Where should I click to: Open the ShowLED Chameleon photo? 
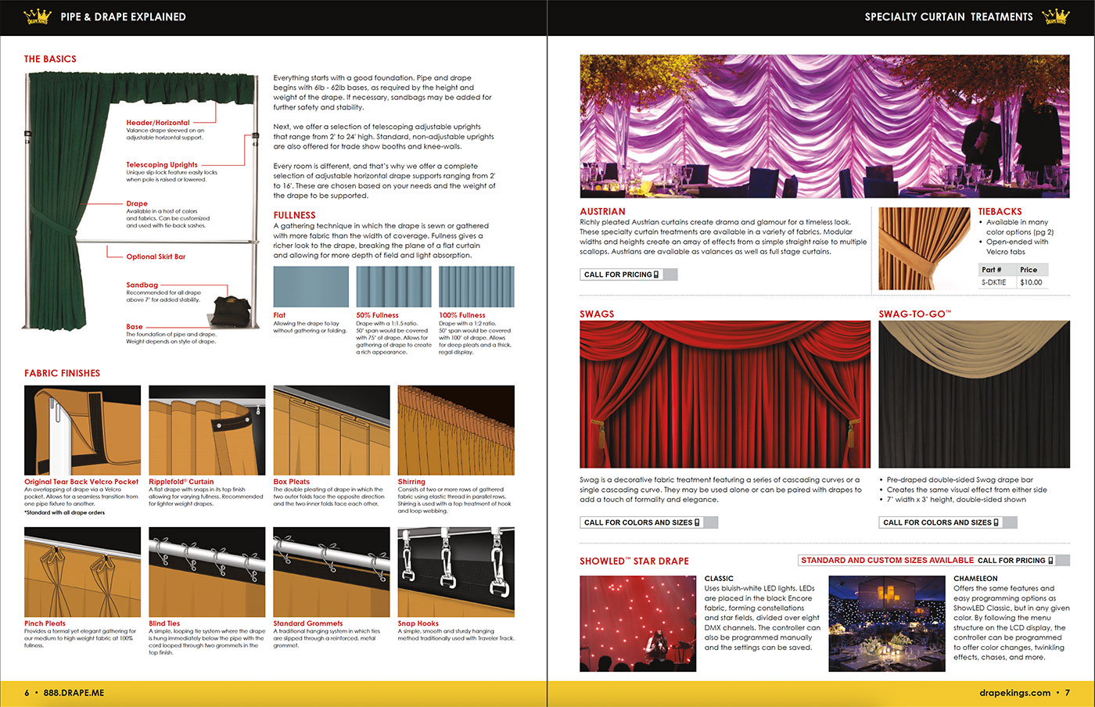click(x=886, y=623)
